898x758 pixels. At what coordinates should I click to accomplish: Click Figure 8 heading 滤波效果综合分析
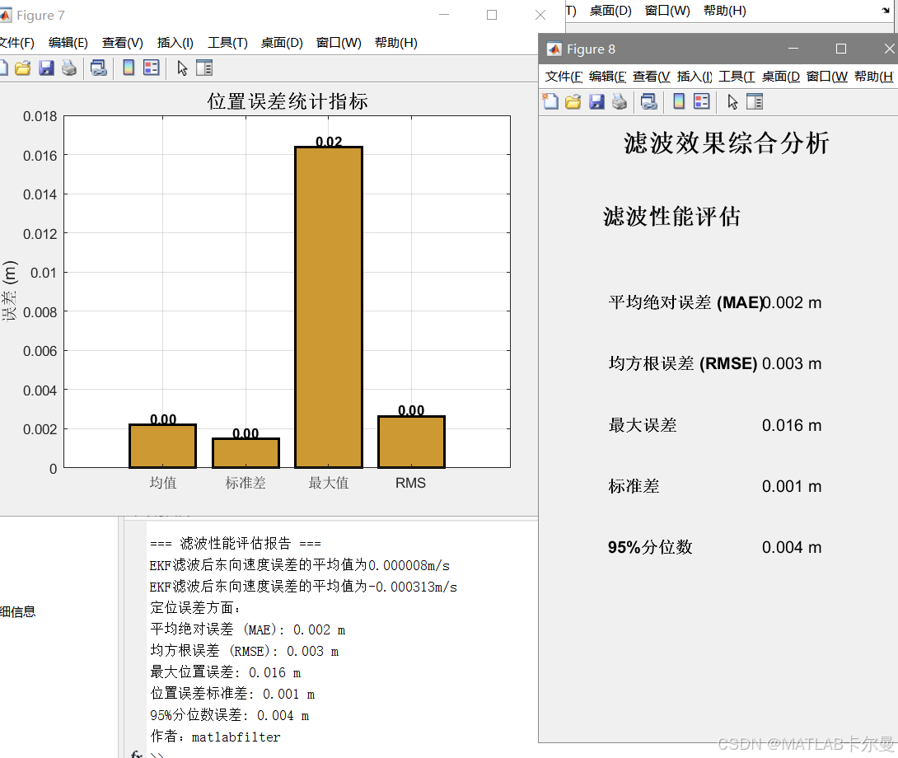(x=726, y=143)
